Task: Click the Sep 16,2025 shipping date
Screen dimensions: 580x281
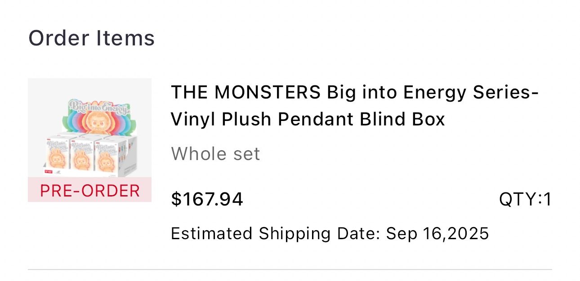Action: [x=437, y=234]
